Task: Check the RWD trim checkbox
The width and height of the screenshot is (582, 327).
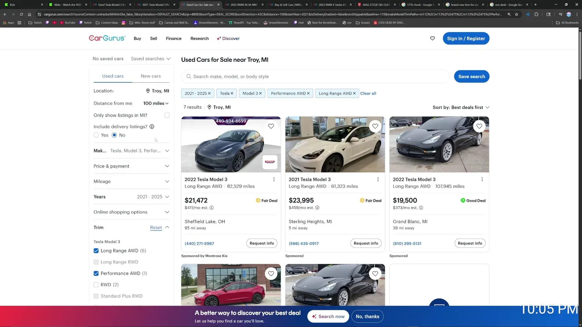Action: point(96,285)
